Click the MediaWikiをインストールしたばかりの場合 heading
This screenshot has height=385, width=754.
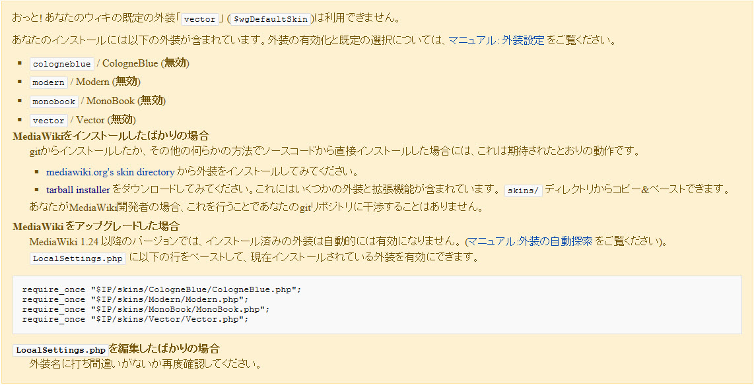pos(111,136)
